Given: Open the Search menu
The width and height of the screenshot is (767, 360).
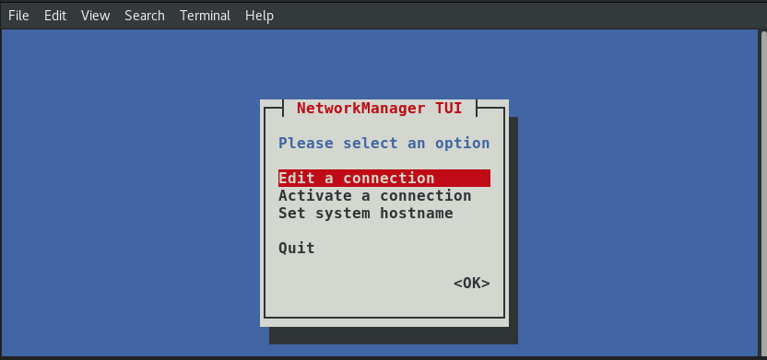Looking at the screenshot, I should tap(145, 16).
